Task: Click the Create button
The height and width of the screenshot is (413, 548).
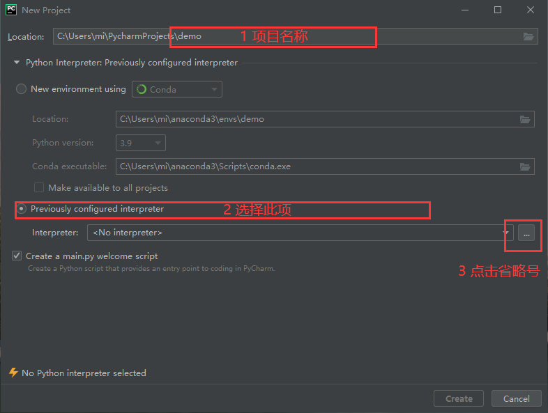Action: click(x=459, y=398)
